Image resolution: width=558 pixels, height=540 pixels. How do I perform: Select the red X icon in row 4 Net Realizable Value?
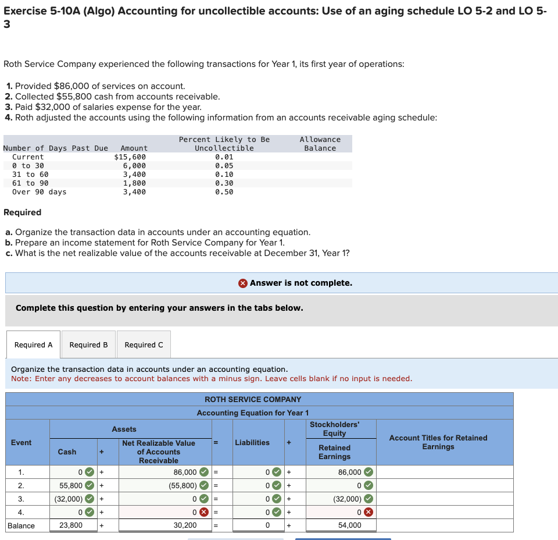pos(203,512)
